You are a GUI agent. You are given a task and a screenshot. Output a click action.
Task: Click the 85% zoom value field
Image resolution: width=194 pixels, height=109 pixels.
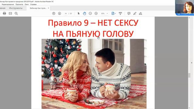103,13
